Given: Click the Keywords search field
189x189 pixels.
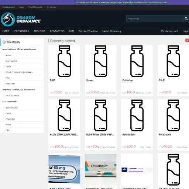Looking at the screenshot, I should point(155,19).
